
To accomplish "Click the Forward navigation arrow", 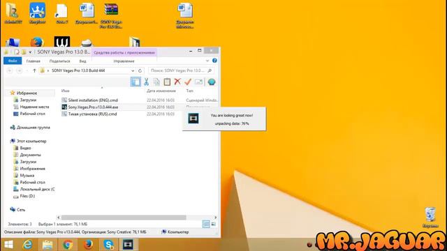I will tap(19, 70).
